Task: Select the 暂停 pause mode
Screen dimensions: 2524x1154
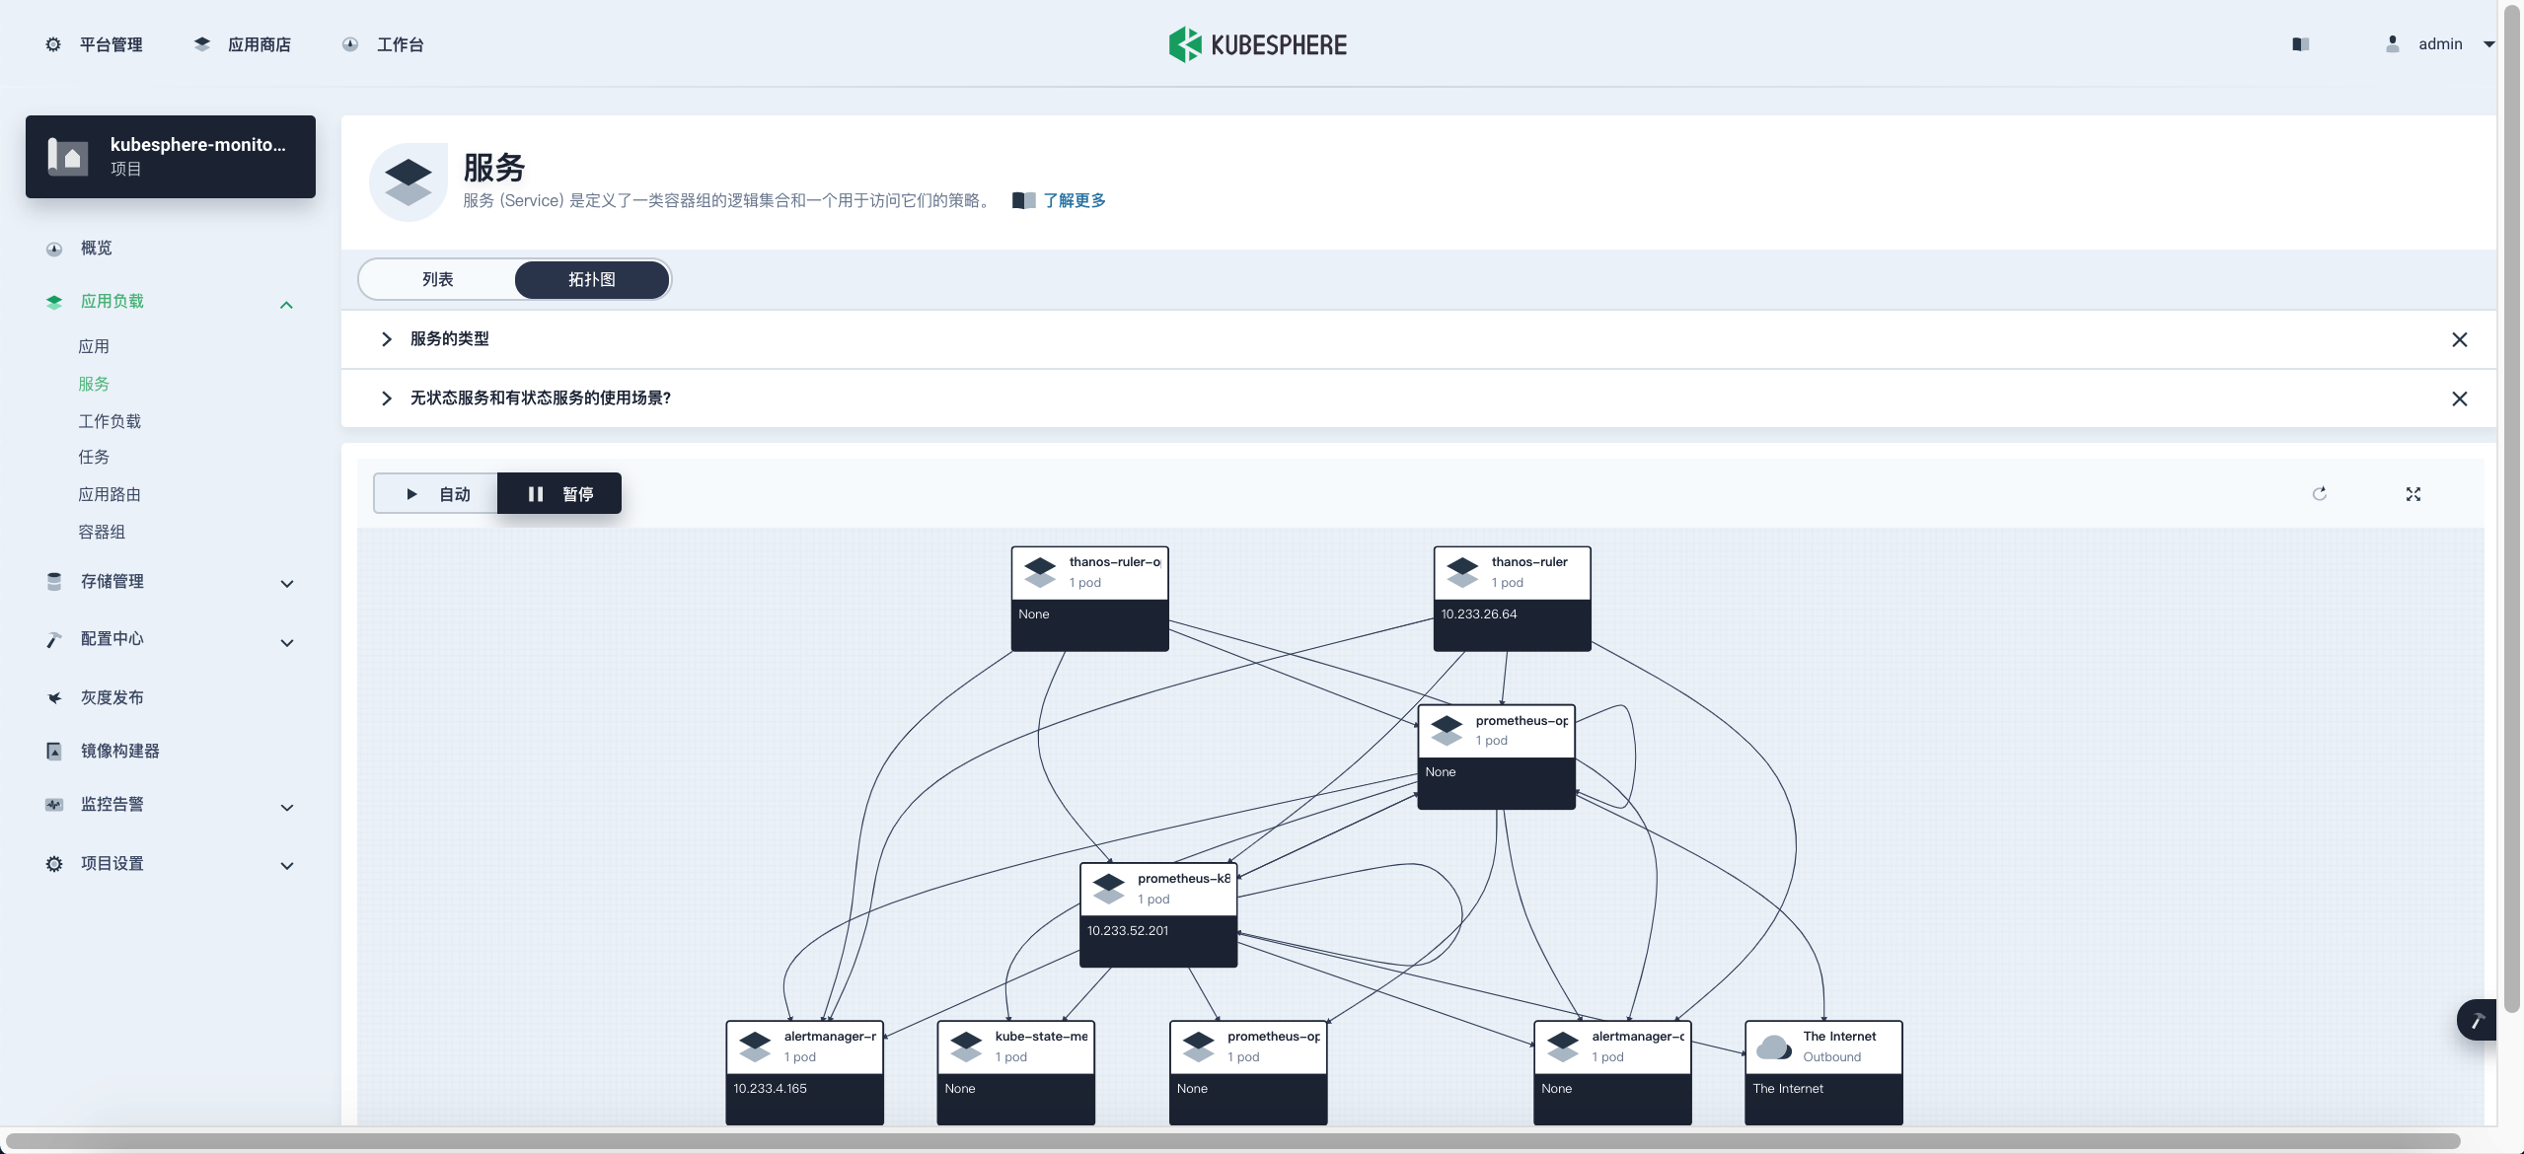Action: (559, 494)
